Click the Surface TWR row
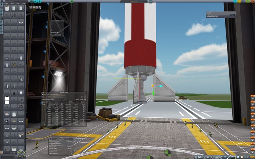 click(61, 151)
